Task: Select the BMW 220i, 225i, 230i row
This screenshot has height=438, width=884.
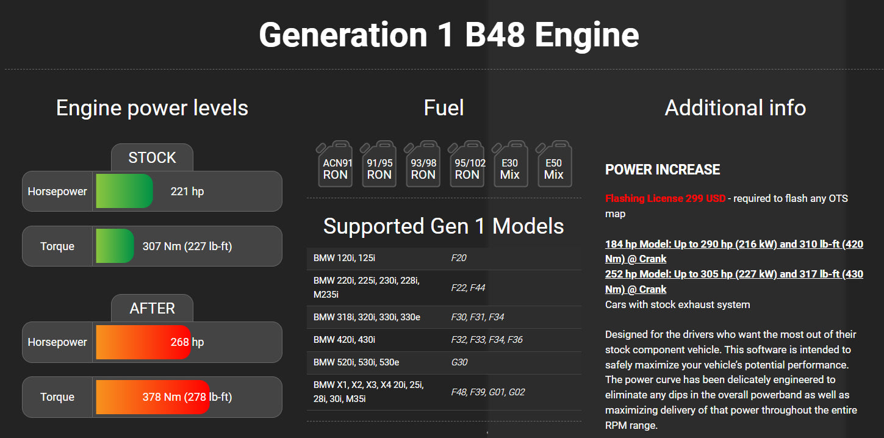Action: (x=444, y=287)
